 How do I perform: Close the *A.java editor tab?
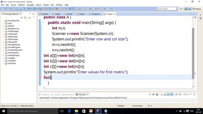[x=114, y=14]
